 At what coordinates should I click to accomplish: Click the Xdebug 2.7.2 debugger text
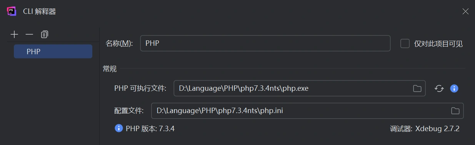tap(437, 128)
